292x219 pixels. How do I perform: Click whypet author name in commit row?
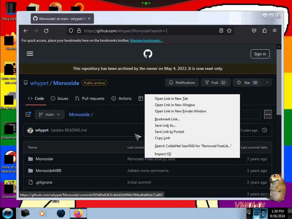click(x=42, y=130)
